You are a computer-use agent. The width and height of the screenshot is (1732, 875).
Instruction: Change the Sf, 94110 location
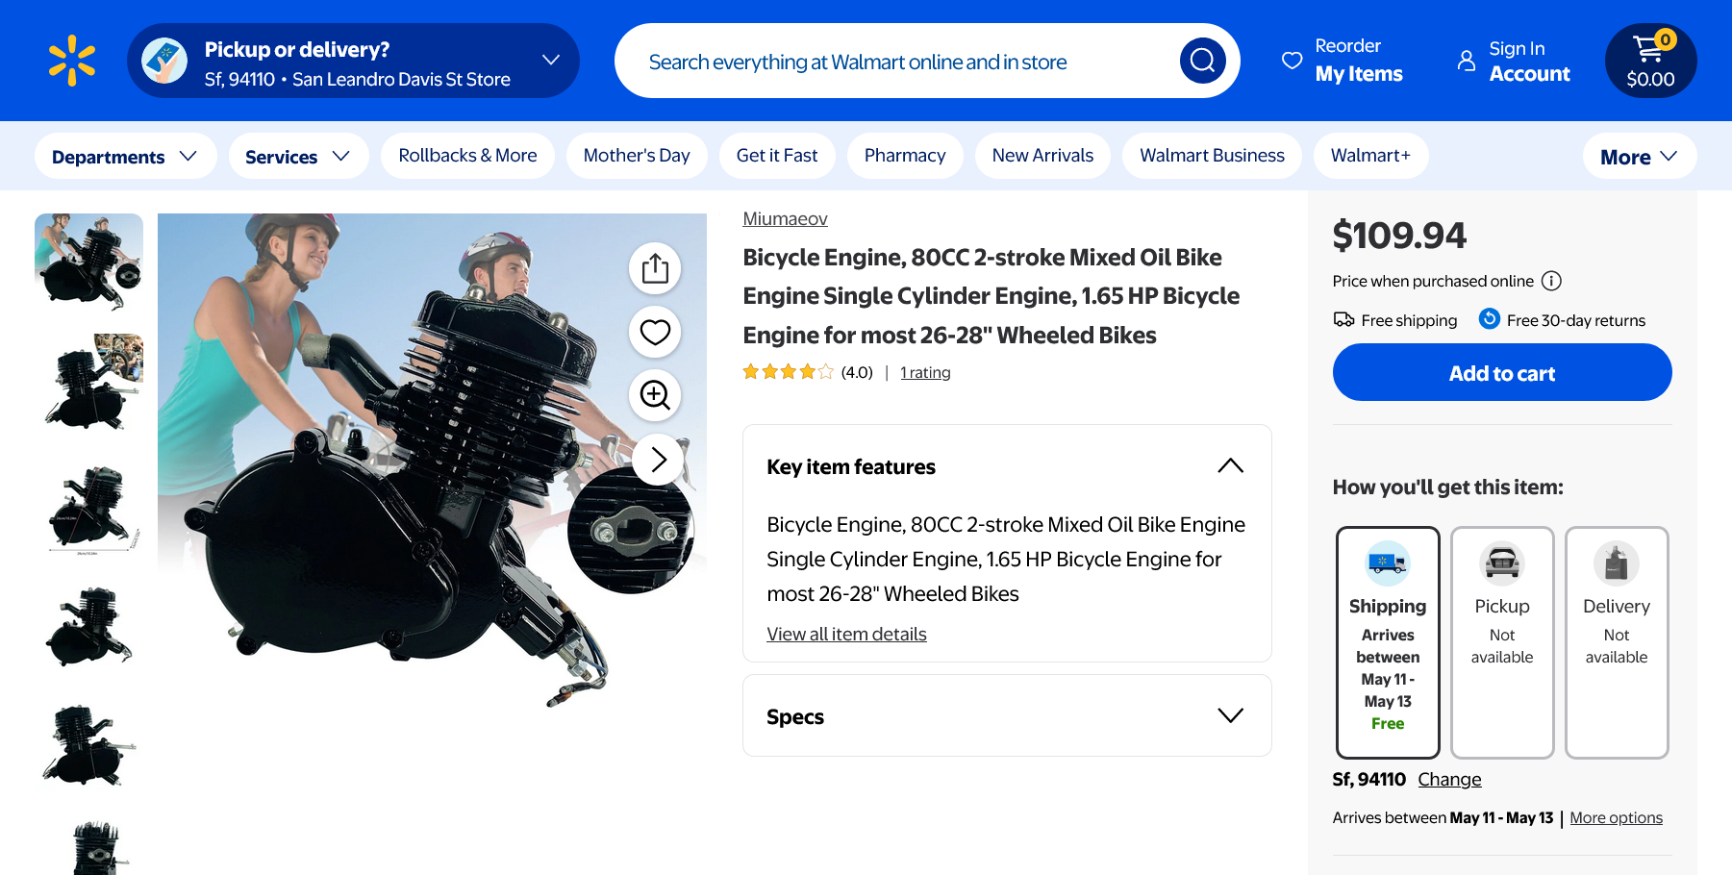(x=1449, y=779)
